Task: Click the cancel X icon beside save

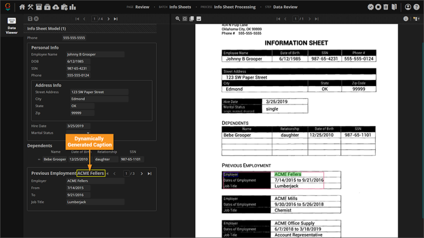Action: (37, 19)
